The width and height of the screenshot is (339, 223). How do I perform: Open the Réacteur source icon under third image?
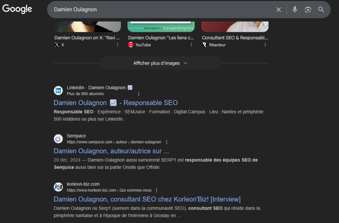pos(205,45)
